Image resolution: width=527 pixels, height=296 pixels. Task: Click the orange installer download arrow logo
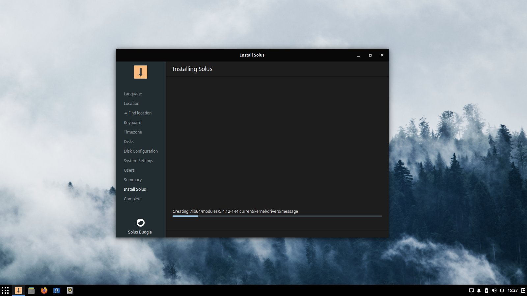tap(141, 72)
